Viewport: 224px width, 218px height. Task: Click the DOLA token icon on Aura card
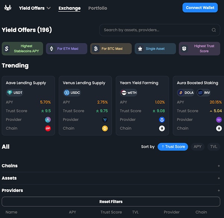click(x=181, y=93)
